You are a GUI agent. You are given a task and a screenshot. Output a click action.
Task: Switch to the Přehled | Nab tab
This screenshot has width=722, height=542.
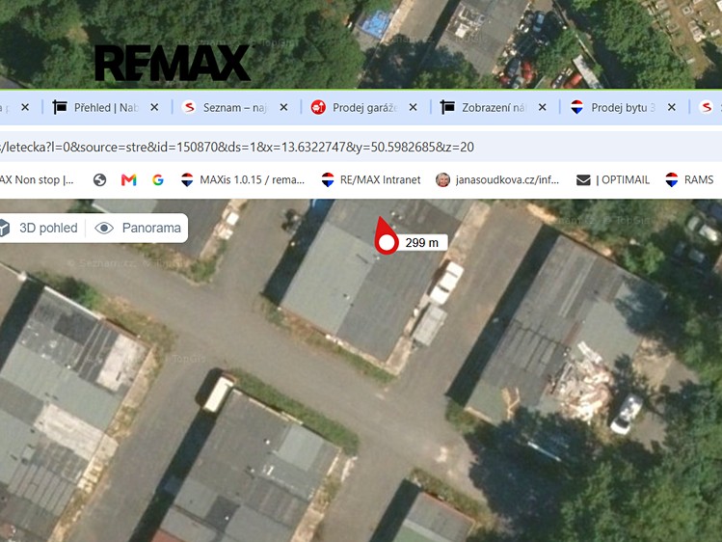coord(106,107)
